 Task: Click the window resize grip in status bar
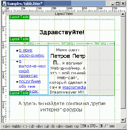[x=124, y=127]
